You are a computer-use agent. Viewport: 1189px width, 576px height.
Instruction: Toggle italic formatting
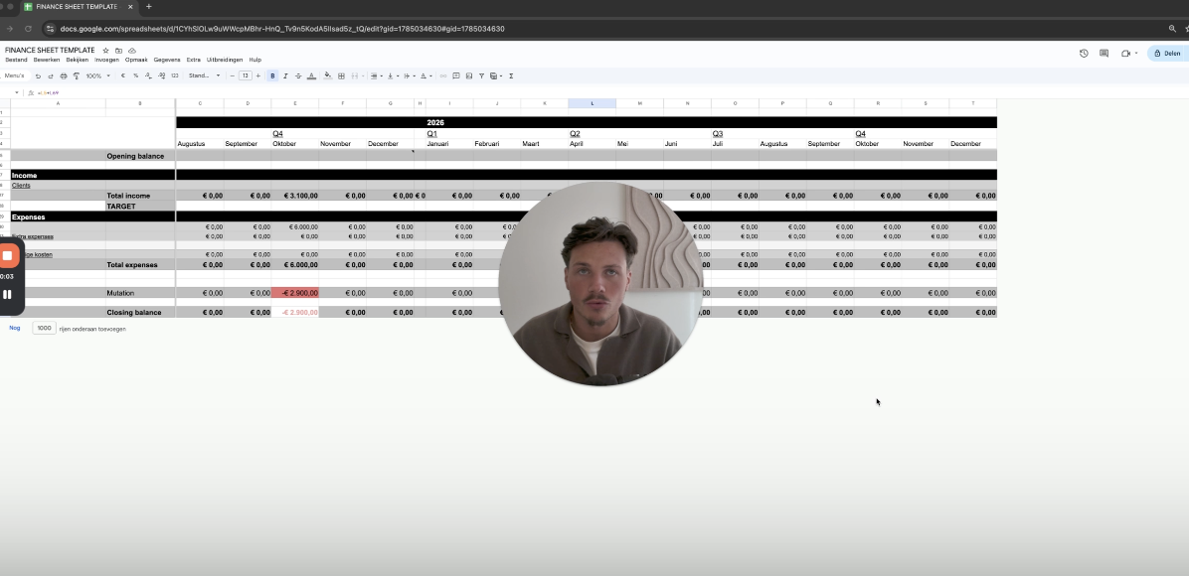click(285, 75)
